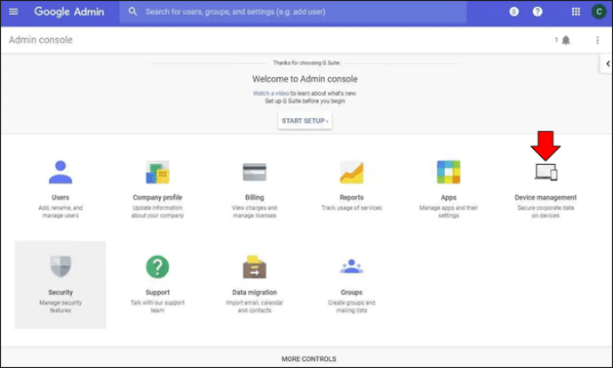Open the account avatar C

599,12
